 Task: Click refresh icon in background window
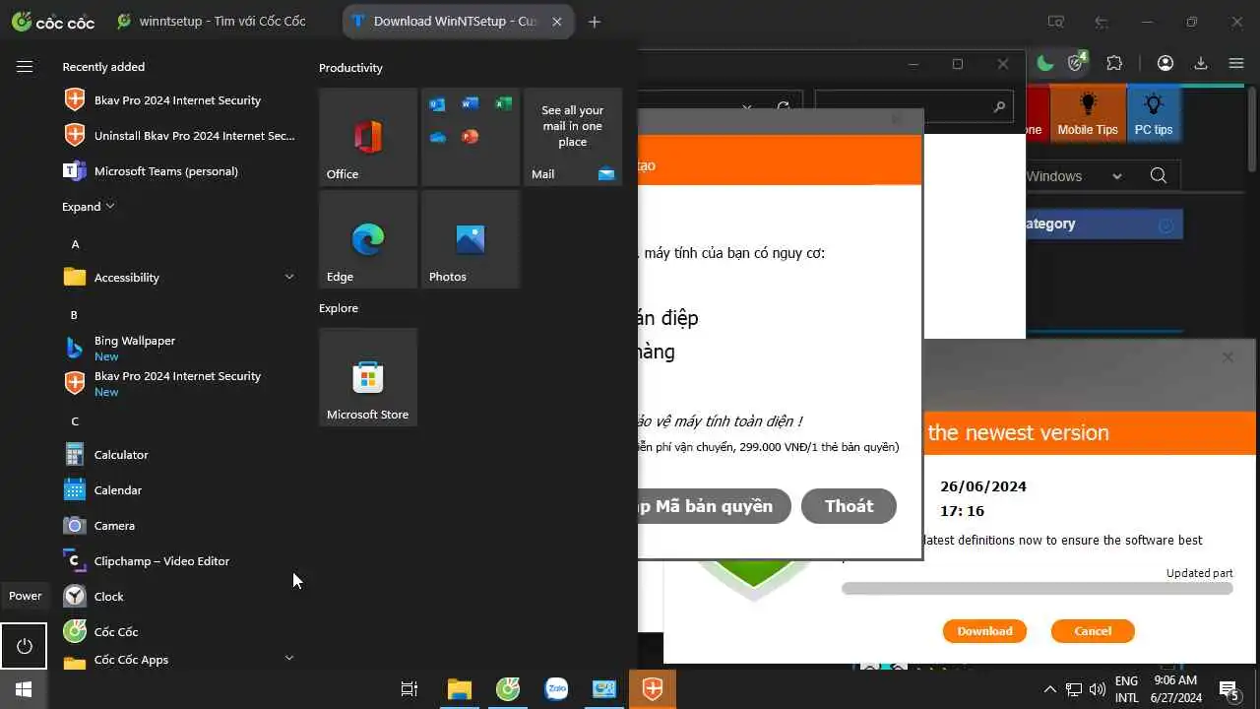[784, 106]
